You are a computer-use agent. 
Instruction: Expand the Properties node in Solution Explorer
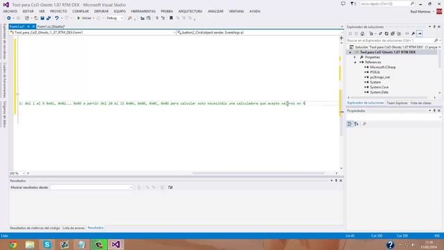pos(355,57)
